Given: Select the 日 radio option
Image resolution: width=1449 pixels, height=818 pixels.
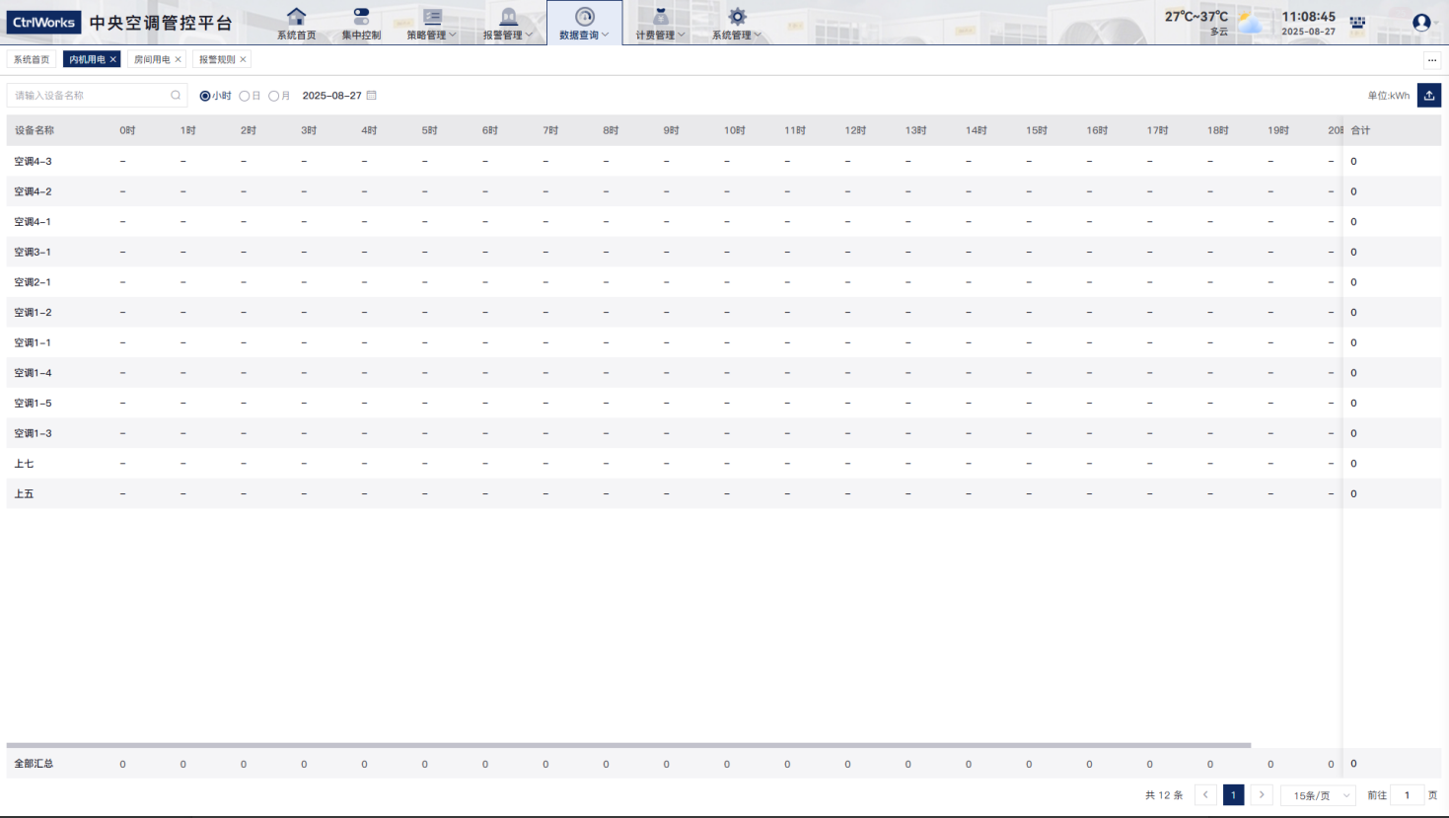Looking at the screenshot, I should pyautogui.click(x=245, y=97).
